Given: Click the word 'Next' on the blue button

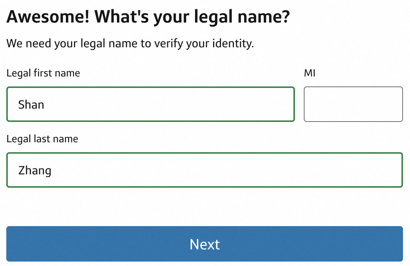Looking at the screenshot, I should tap(205, 244).
